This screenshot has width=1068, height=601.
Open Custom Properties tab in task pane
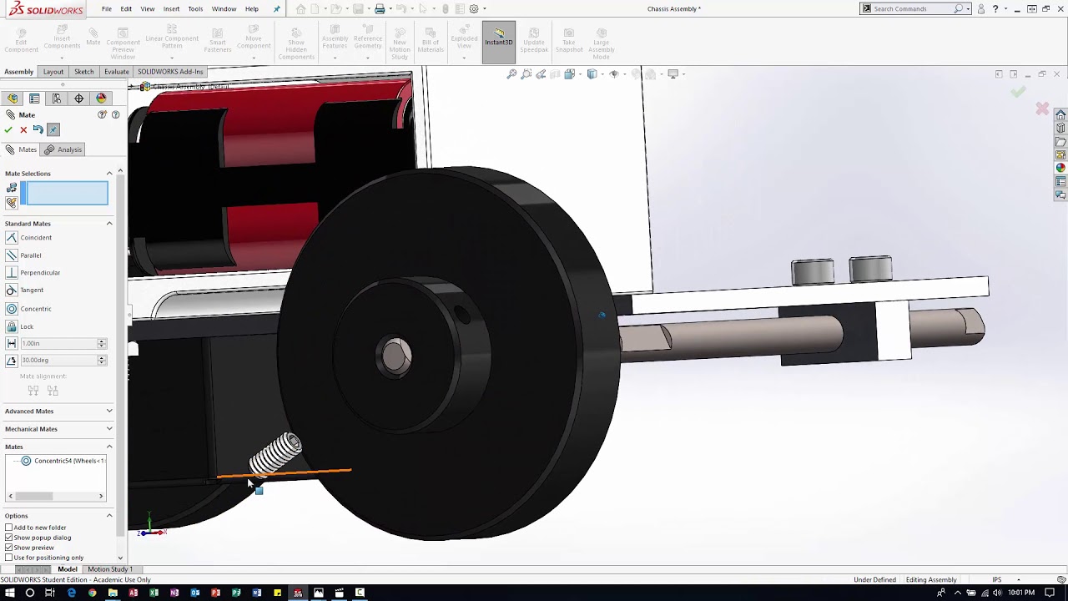pyautogui.click(x=1060, y=181)
